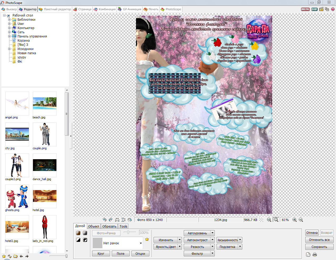The image size is (336, 260).
Task: Go forward with the file browser arrow
Action: coord(27,256)
